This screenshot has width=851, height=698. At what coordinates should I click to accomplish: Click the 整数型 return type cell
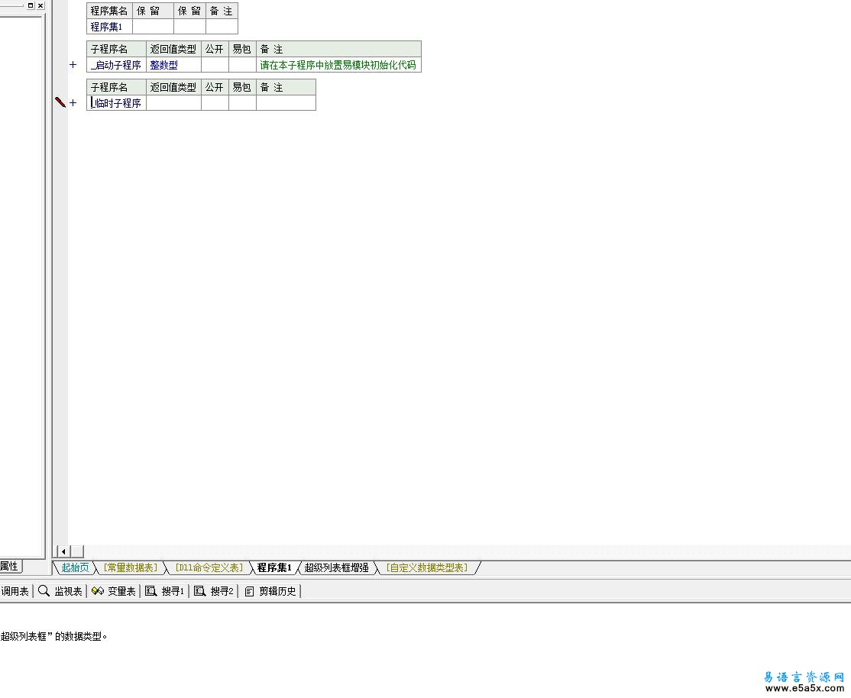(x=173, y=65)
